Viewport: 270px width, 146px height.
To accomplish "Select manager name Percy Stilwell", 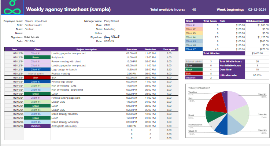I will (x=111, y=21).
